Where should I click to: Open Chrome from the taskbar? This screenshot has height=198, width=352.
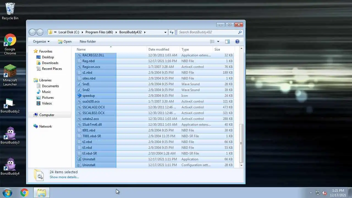tap(24, 193)
